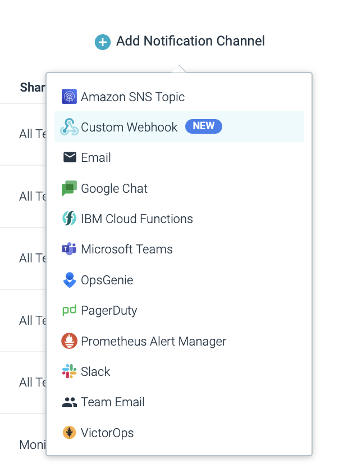The width and height of the screenshot is (339, 472).
Task: Click the Email envelope icon
Action: [x=69, y=157]
